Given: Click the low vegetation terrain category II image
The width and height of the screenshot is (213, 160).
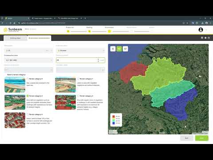Looking at the screenshot, I should (x=15, y=102).
